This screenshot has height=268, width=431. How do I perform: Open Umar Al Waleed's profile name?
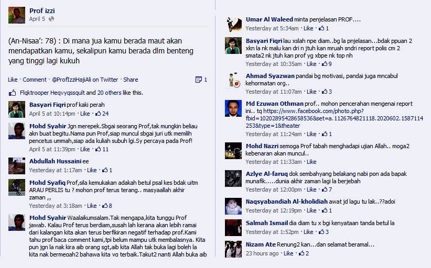click(x=270, y=19)
